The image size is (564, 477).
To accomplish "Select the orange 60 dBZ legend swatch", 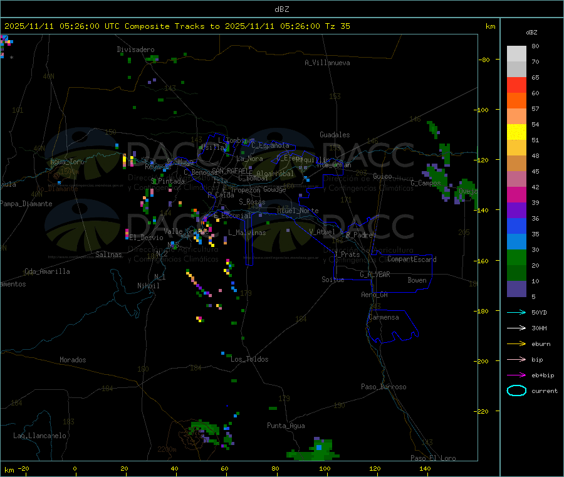I will (x=516, y=101).
